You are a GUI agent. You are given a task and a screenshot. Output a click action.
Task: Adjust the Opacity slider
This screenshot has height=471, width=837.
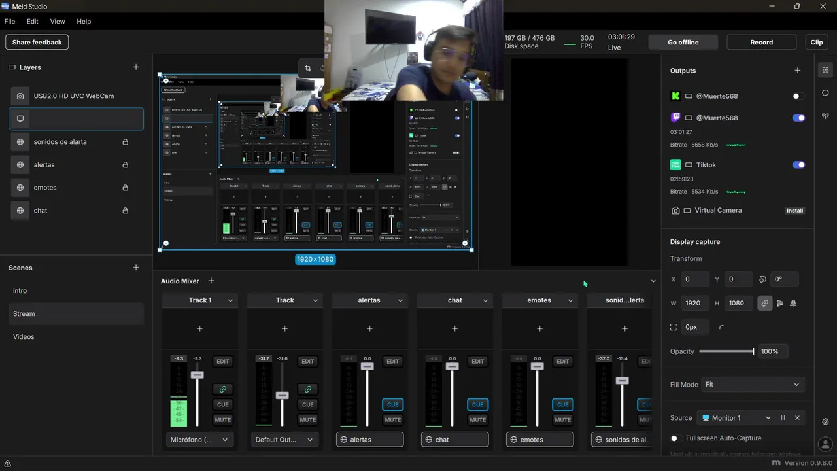tap(726, 351)
